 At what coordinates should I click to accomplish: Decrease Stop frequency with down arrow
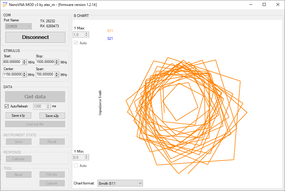(57, 63)
